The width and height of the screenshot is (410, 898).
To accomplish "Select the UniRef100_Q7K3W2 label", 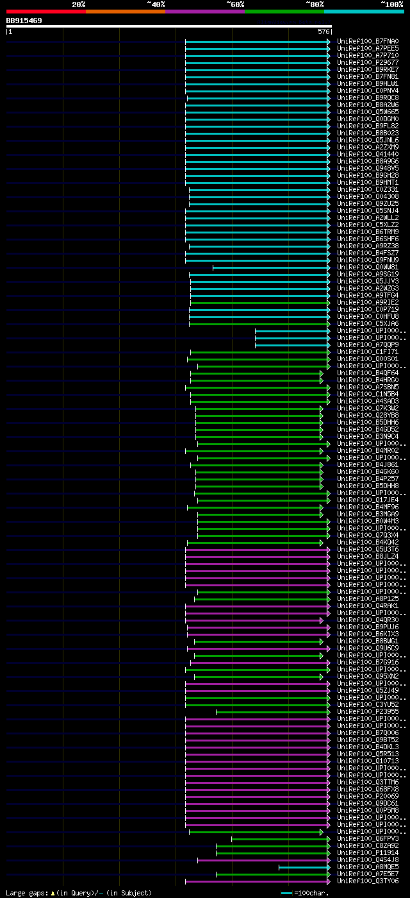I will point(368,409).
